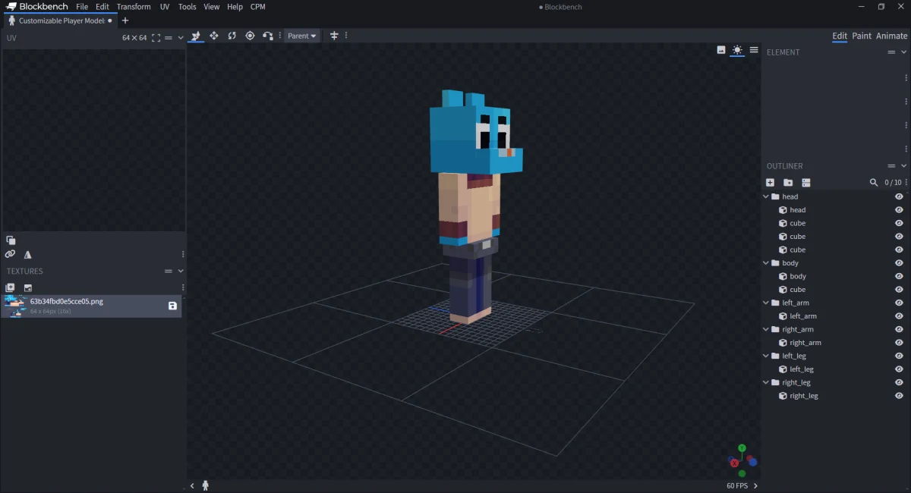Open the Transform menu
Image resolution: width=911 pixels, height=493 pixels.
point(134,7)
